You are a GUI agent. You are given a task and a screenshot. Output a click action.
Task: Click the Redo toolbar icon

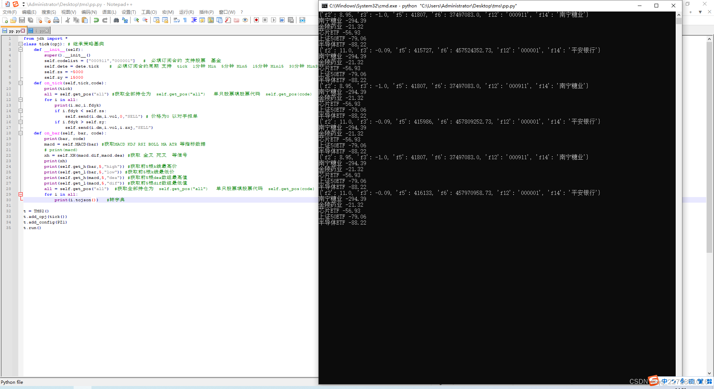tap(105, 20)
